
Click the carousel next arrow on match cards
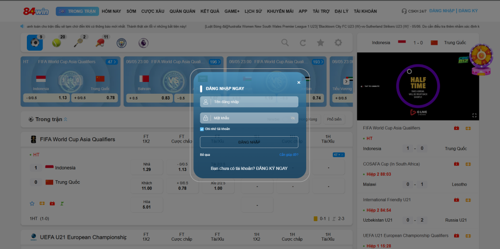tap(346, 82)
